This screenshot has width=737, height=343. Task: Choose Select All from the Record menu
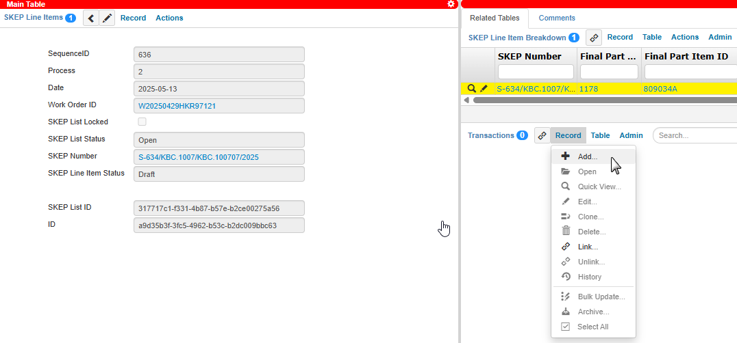pyautogui.click(x=593, y=327)
